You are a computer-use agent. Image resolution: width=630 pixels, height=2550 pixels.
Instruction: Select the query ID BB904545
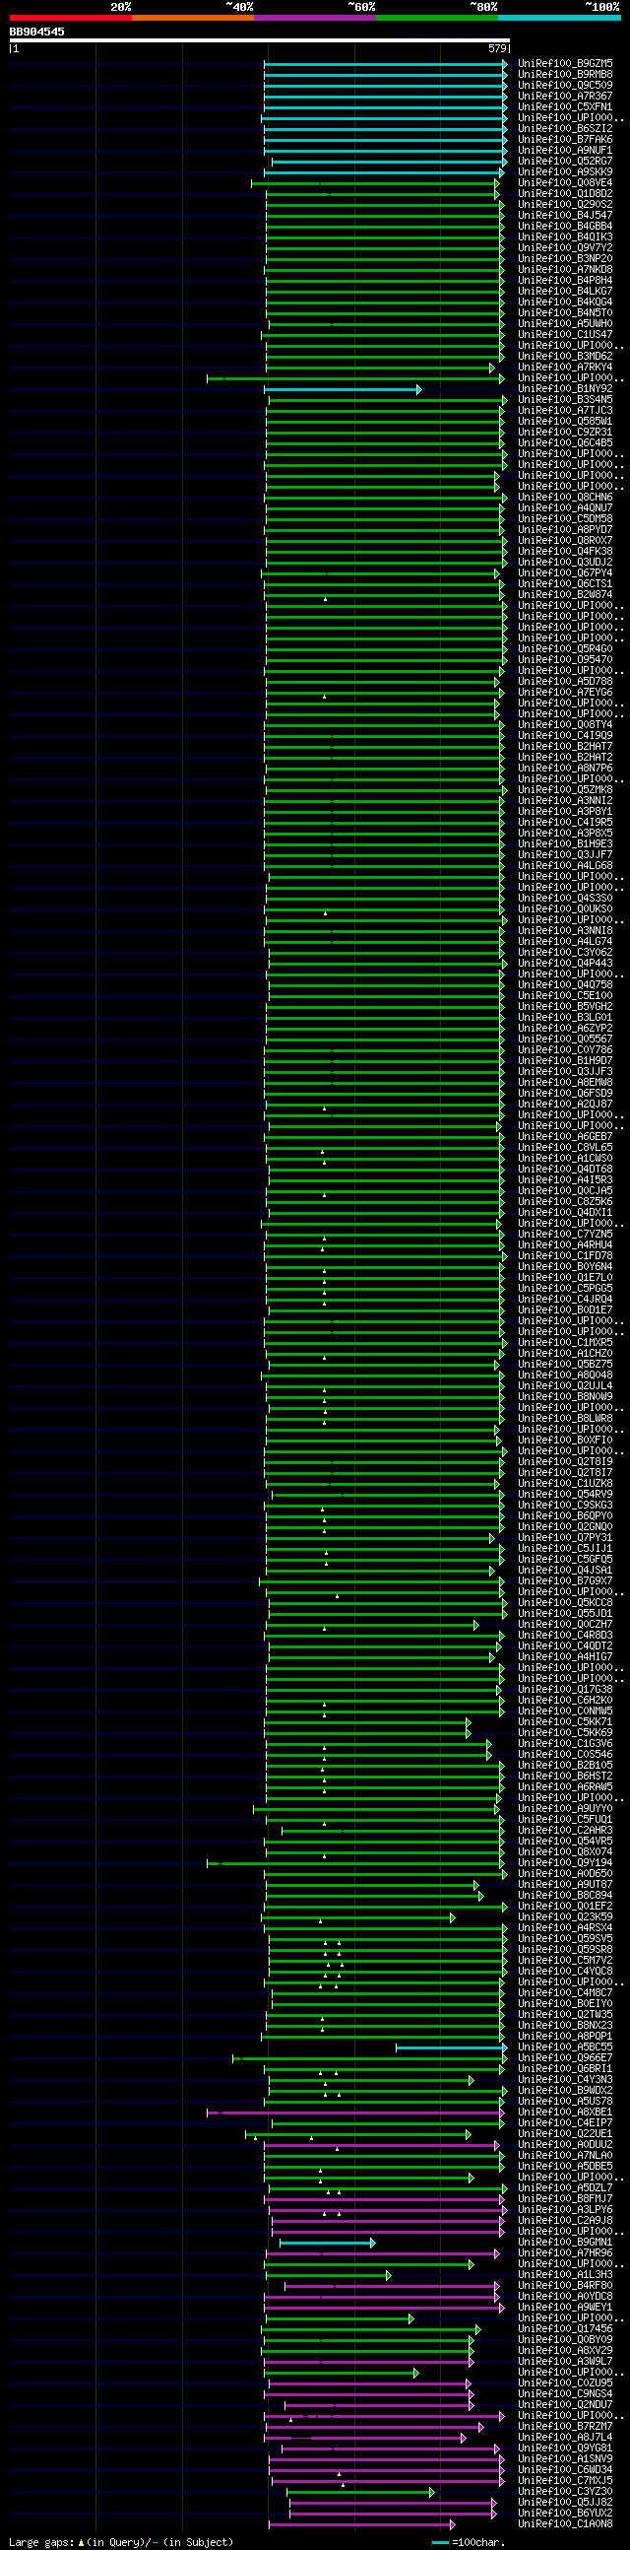[36, 32]
